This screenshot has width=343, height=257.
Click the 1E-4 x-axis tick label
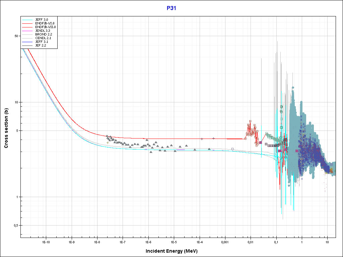pyautogui.click(x=199, y=242)
